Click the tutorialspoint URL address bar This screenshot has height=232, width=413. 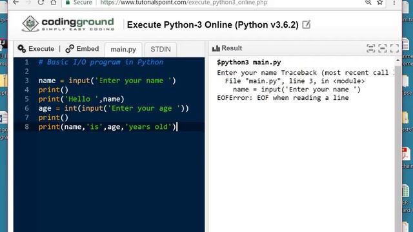(x=183, y=3)
